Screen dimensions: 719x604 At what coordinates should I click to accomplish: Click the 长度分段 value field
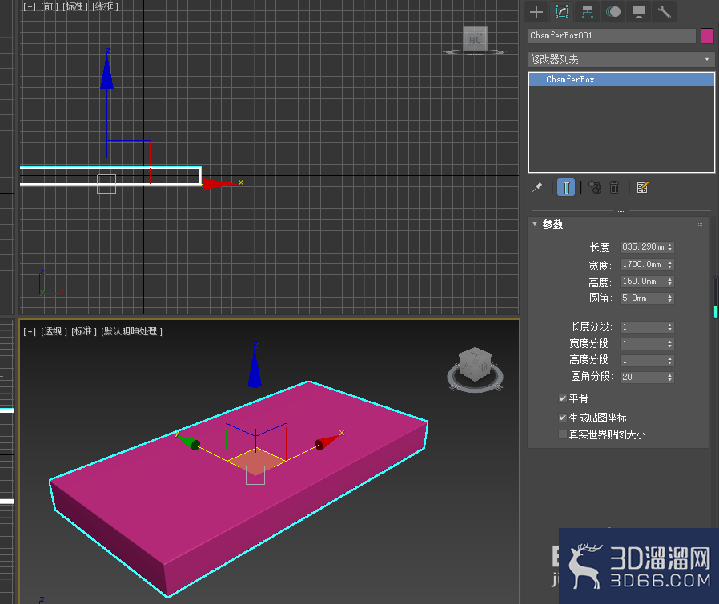pyautogui.click(x=644, y=326)
